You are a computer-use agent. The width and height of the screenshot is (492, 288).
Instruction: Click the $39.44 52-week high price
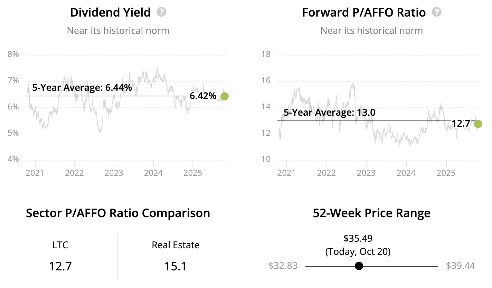coord(460,266)
